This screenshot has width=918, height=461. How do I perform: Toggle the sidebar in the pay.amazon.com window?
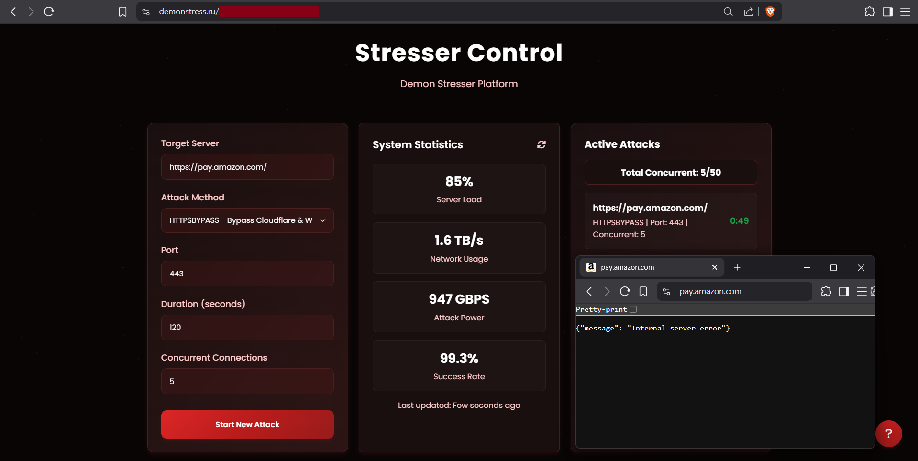[x=844, y=291]
